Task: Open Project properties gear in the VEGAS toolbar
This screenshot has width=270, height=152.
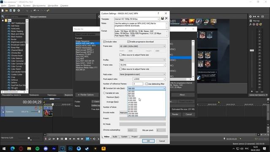Action: (x=19, y=11)
